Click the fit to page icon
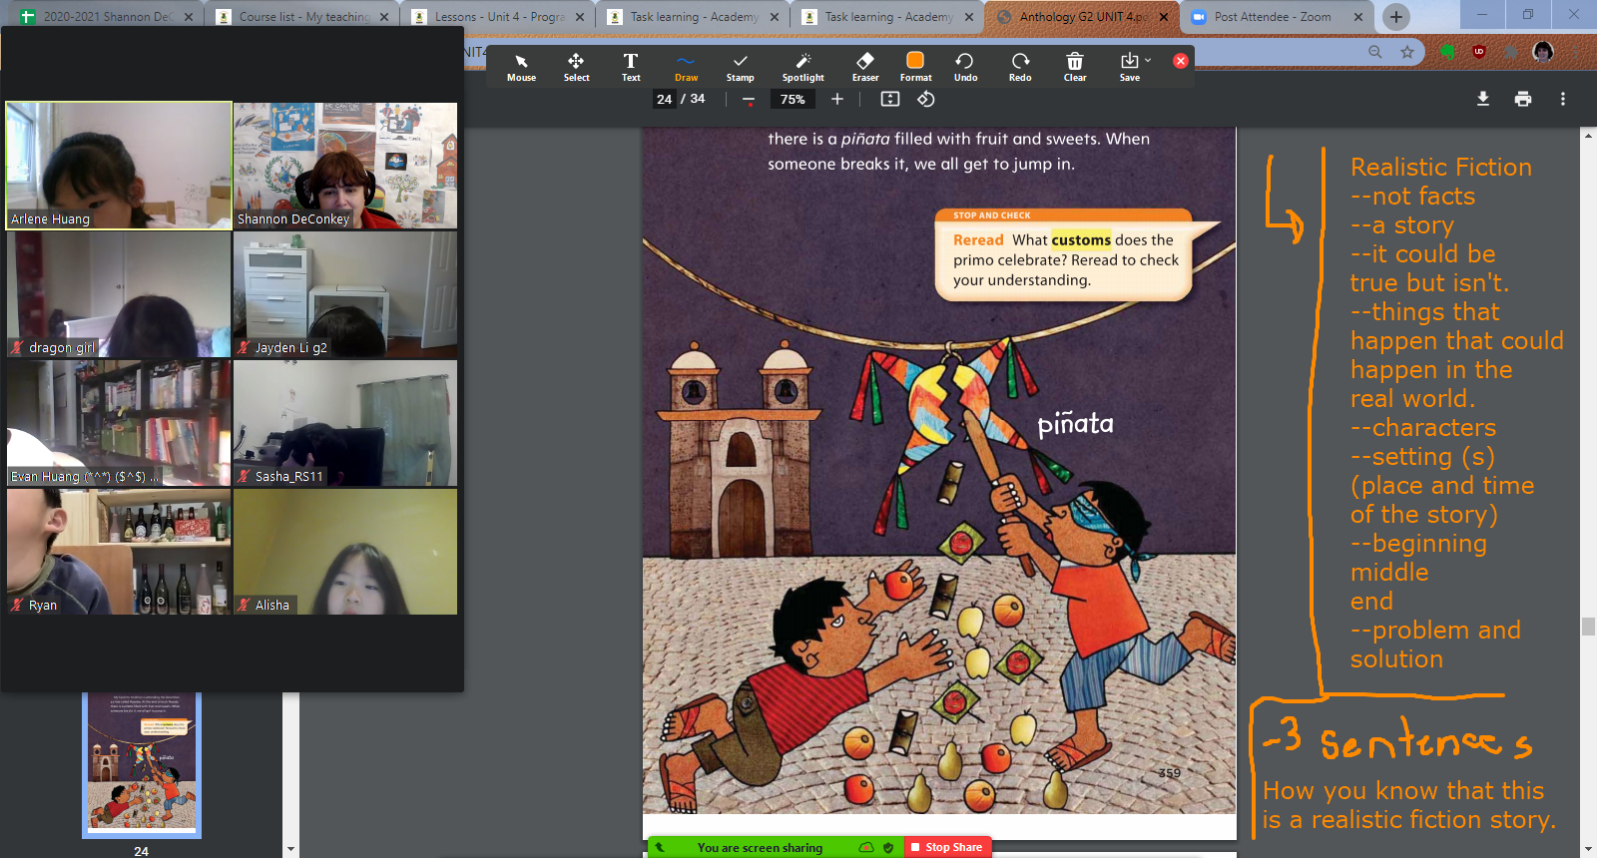Viewport: 1597px width, 858px height. (x=890, y=99)
